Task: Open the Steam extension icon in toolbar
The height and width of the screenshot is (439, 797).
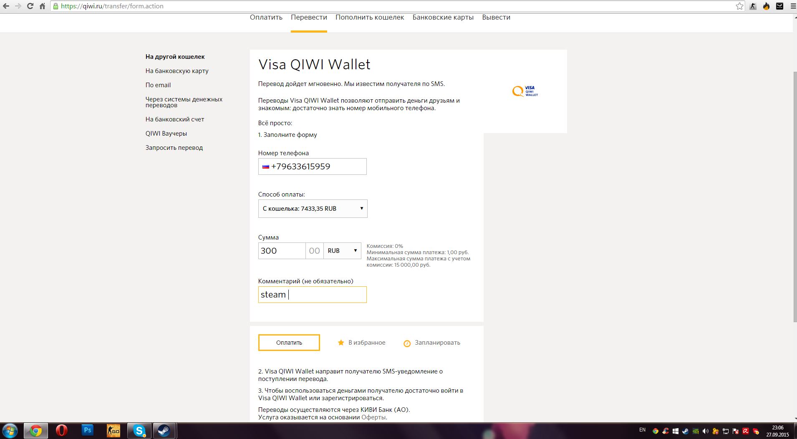Action: 779,6
